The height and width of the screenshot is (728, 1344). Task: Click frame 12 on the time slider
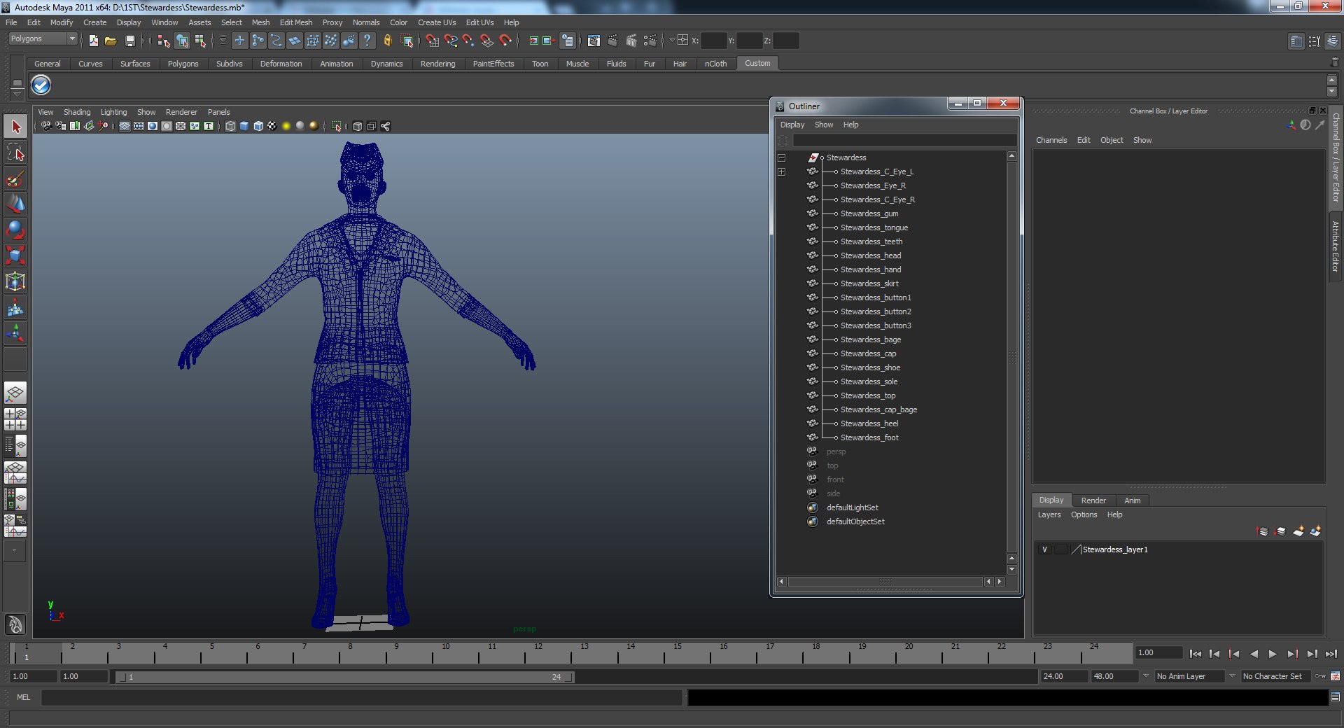pyautogui.click(x=537, y=654)
